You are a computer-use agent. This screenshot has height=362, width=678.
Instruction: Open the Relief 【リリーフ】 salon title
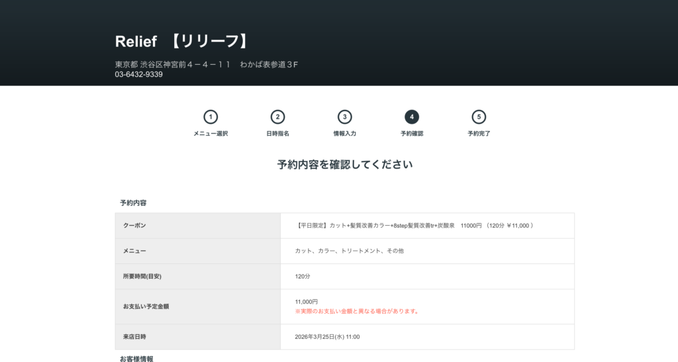click(183, 41)
